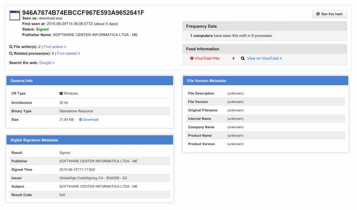This screenshot has height=210, width=357.
Task: Click the magnifier icon beside File writer(s)
Action: 11,47
